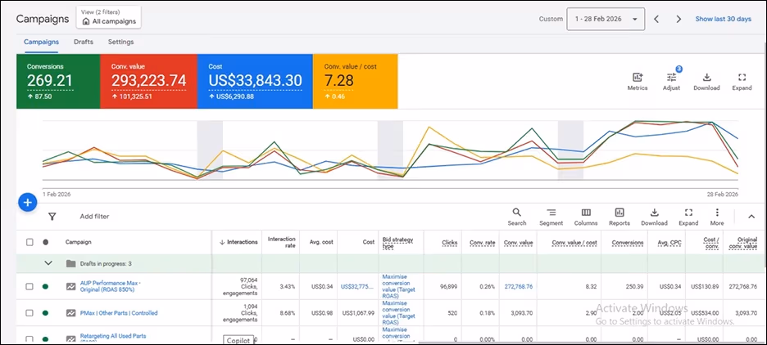
Task: Toggle status dot for Retargeting All Used Parts
Action: (46, 339)
